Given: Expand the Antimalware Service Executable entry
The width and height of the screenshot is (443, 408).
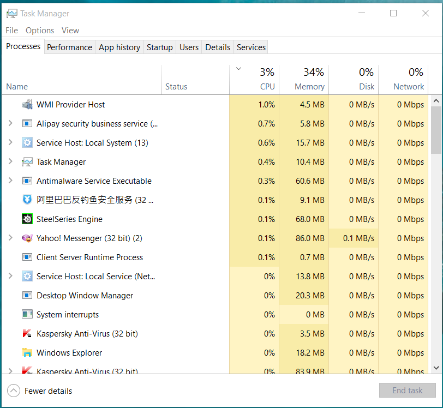Looking at the screenshot, I should (10, 181).
